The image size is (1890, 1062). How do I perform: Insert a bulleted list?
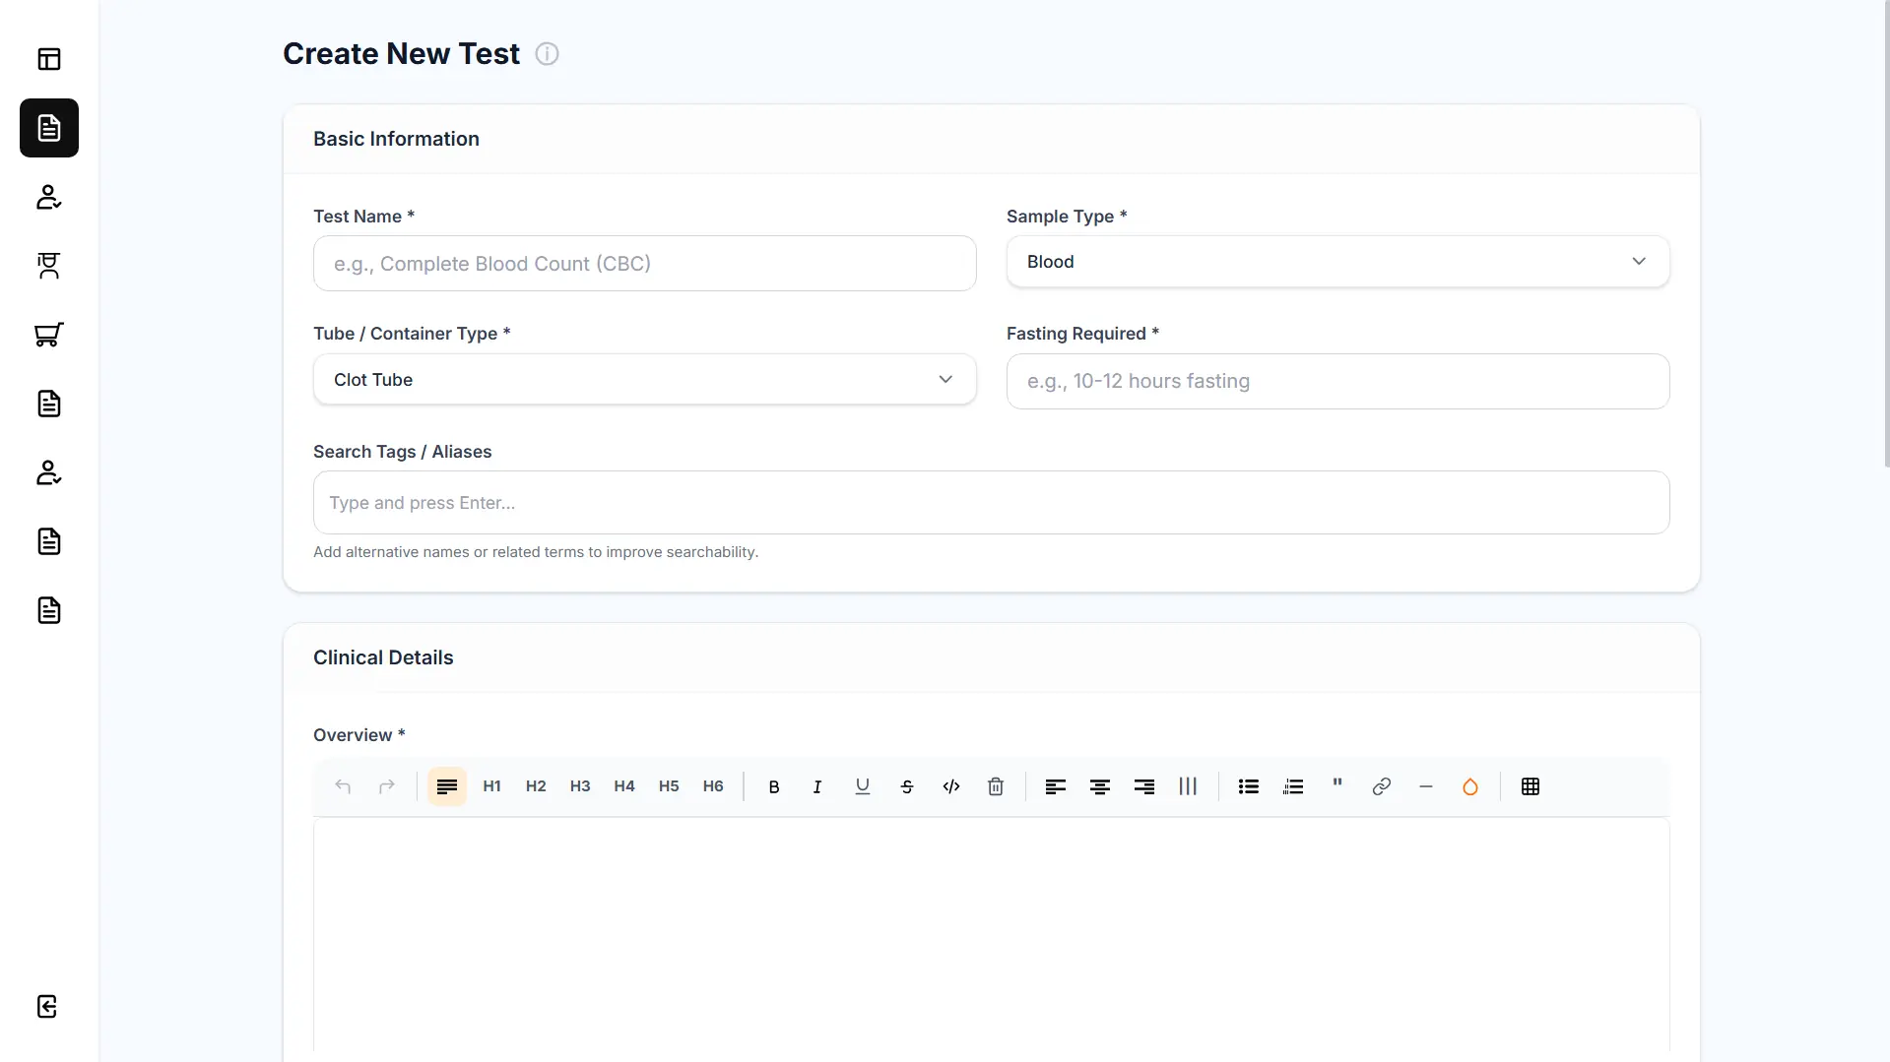tap(1249, 786)
